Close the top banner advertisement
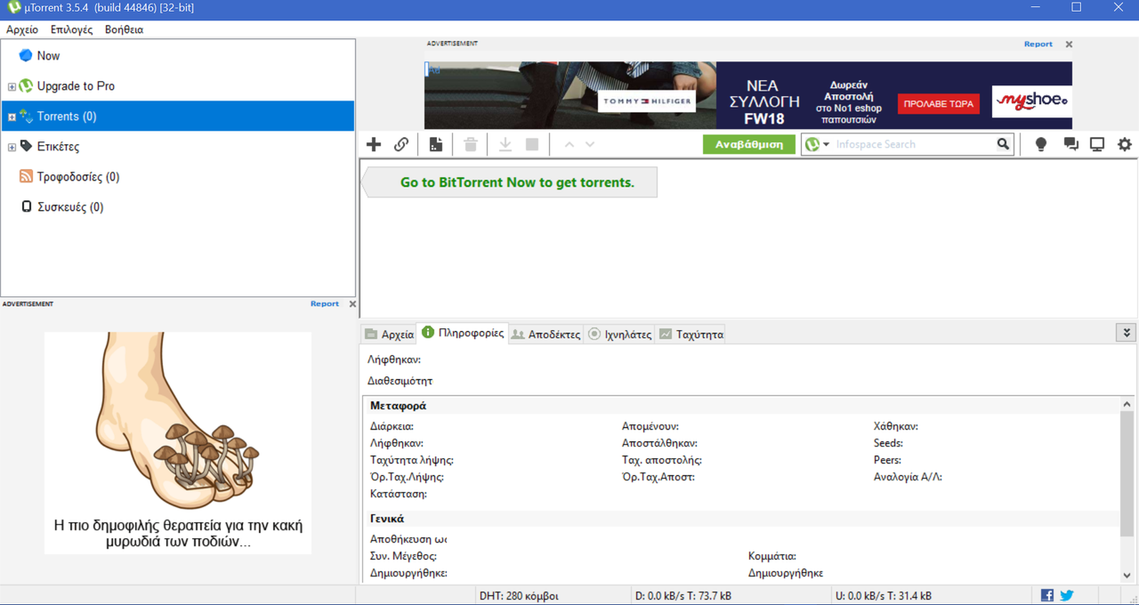Image resolution: width=1139 pixels, height=605 pixels. pyautogui.click(x=1070, y=44)
